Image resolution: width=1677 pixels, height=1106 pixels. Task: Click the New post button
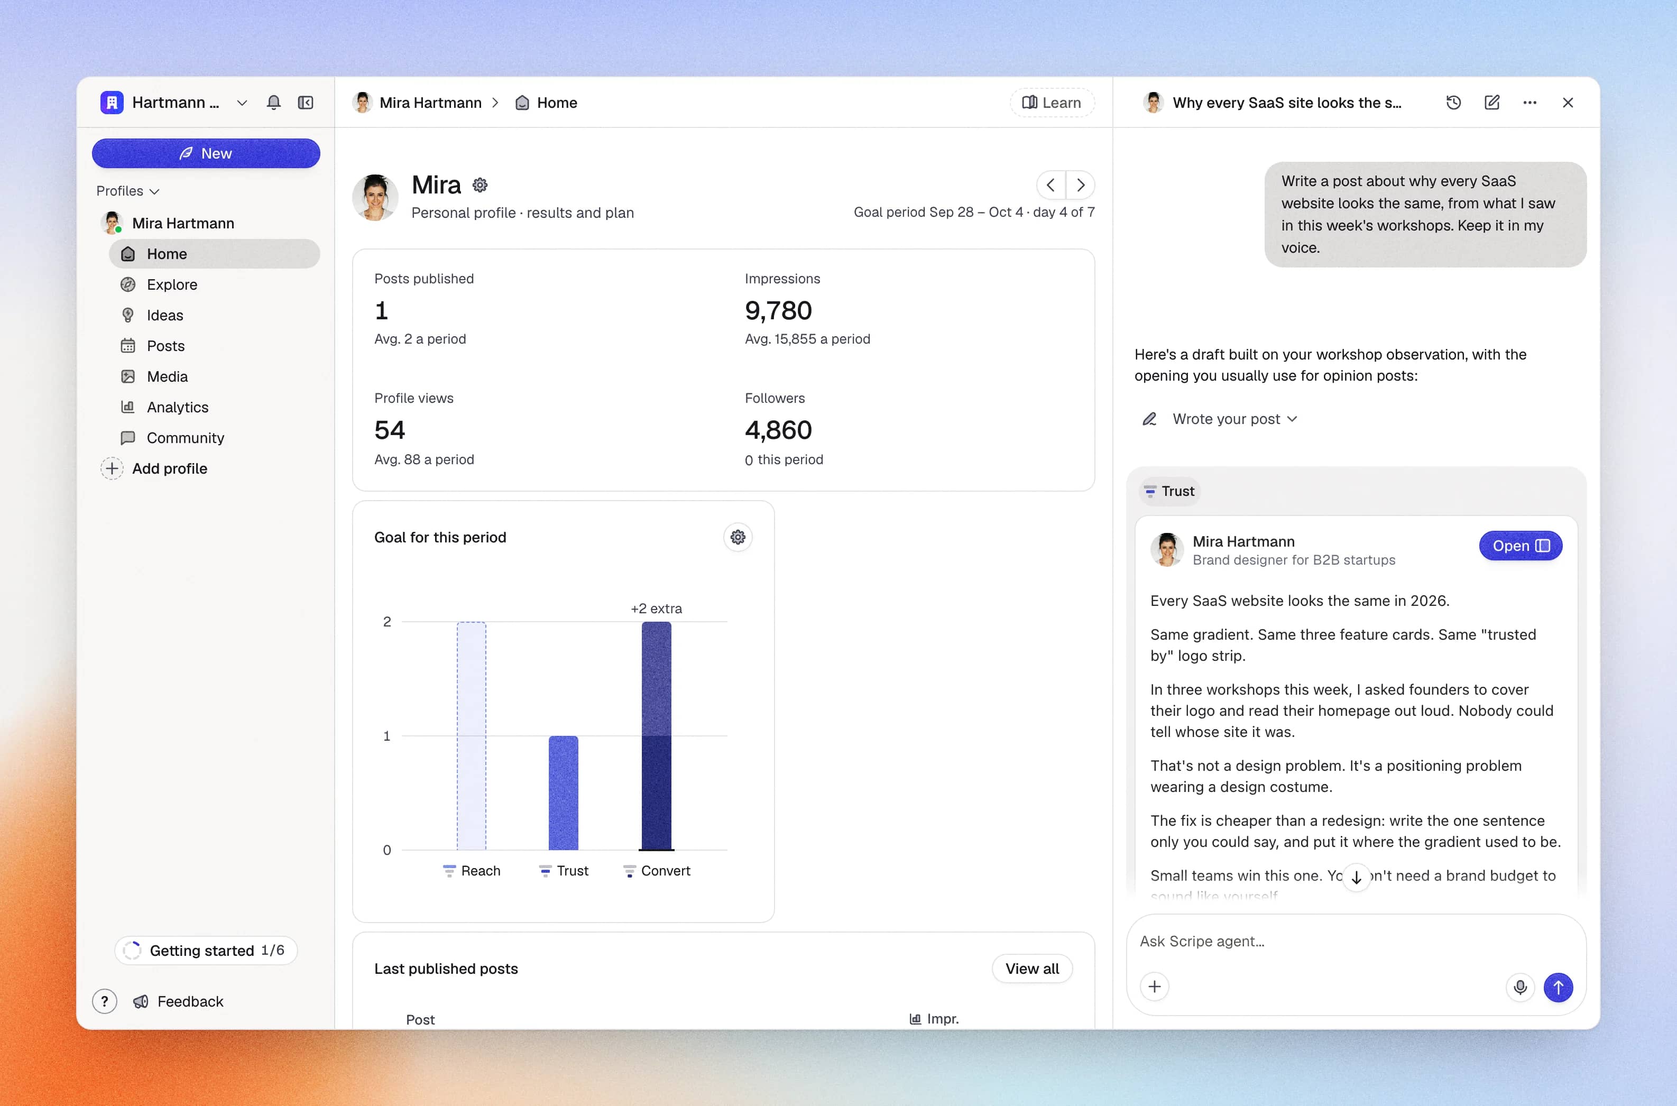pos(206,153)
